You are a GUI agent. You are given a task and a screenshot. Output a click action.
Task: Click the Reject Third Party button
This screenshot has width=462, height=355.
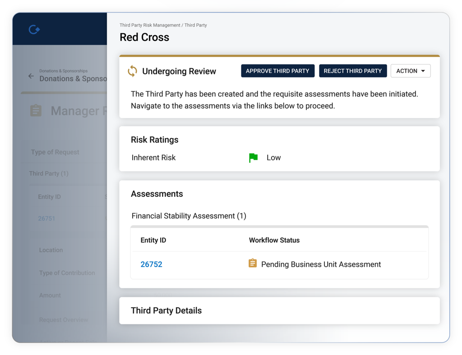353,71
